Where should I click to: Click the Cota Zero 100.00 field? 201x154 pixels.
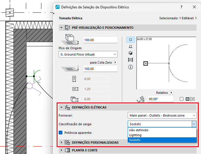100,69
